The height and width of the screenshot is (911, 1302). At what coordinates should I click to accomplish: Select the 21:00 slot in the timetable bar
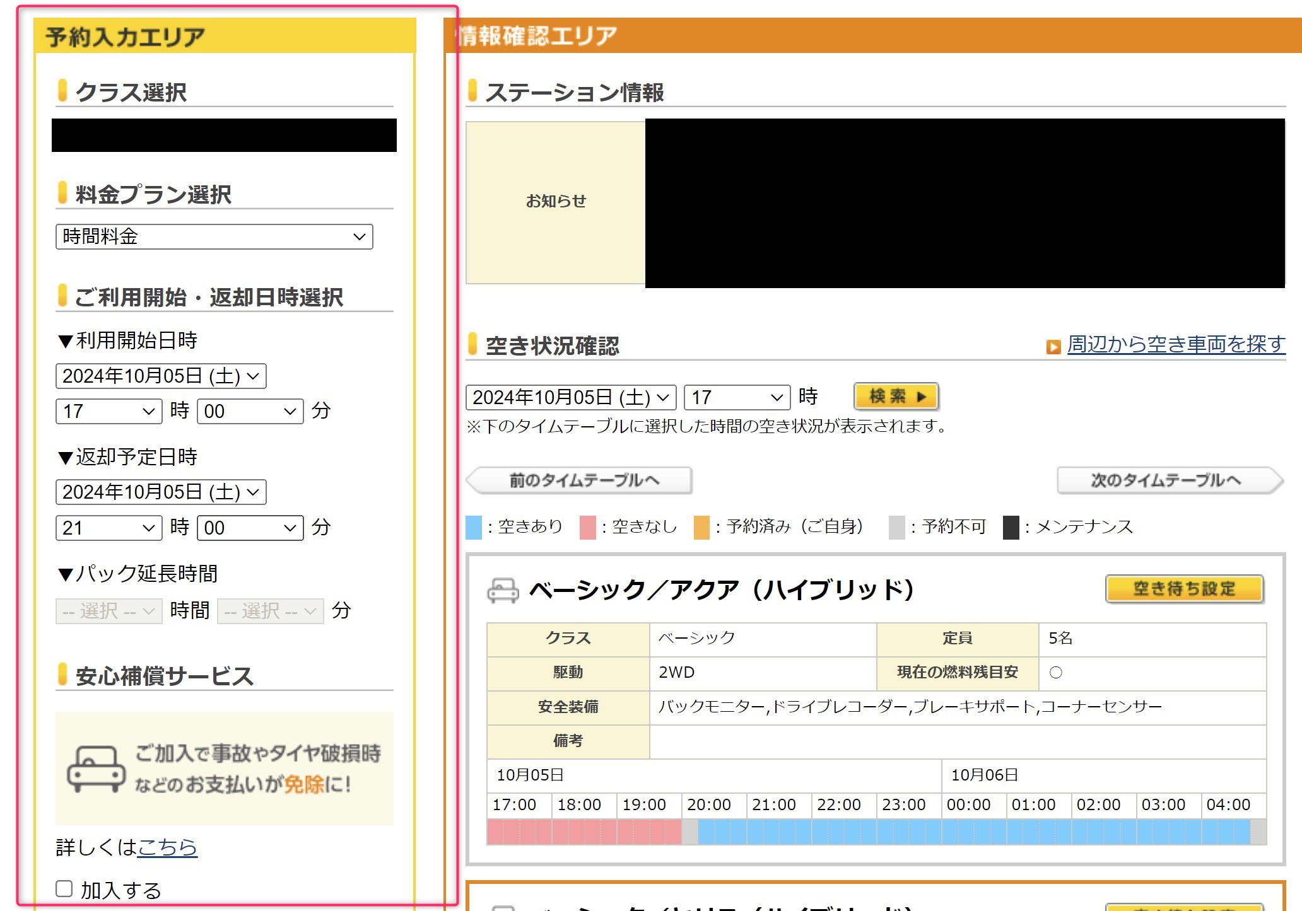pos(779,832)
